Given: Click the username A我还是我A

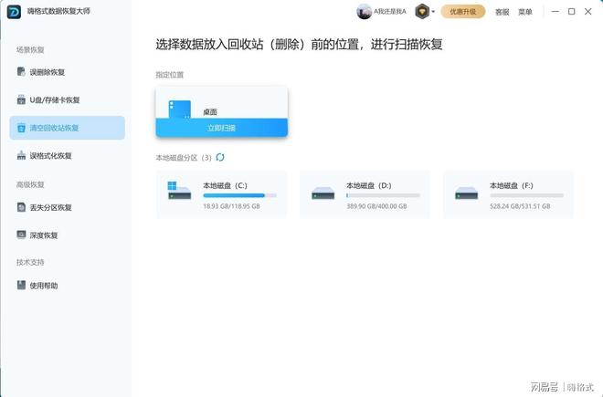Looking at the screenshot, I should (x=390, y=12).
